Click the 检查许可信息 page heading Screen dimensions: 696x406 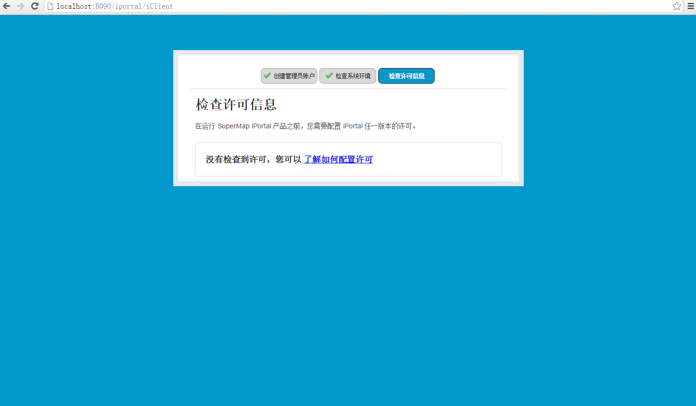pos(236,105)
